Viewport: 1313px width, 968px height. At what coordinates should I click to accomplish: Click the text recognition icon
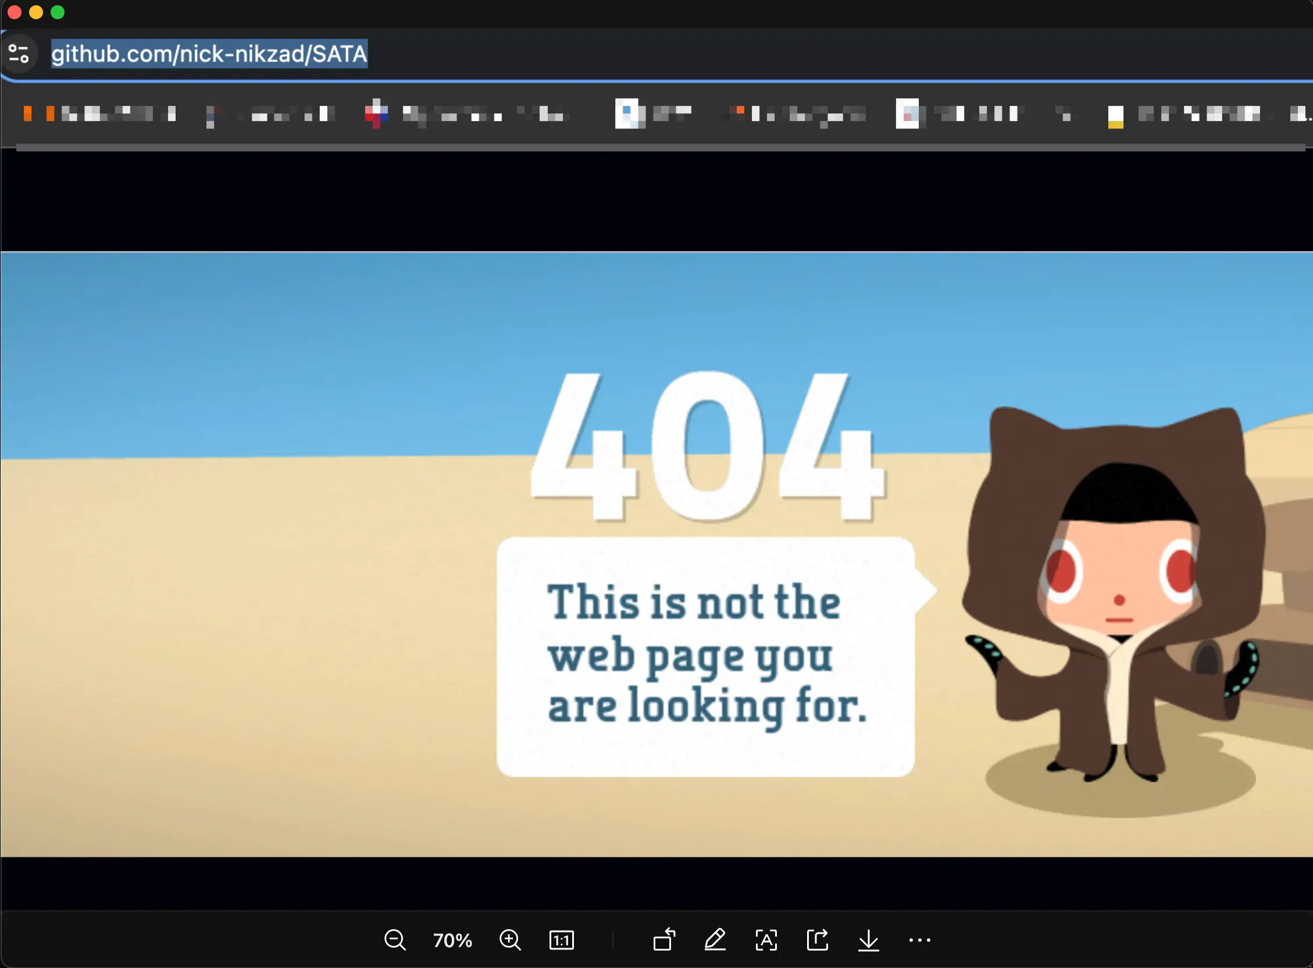tap(766, 940)
